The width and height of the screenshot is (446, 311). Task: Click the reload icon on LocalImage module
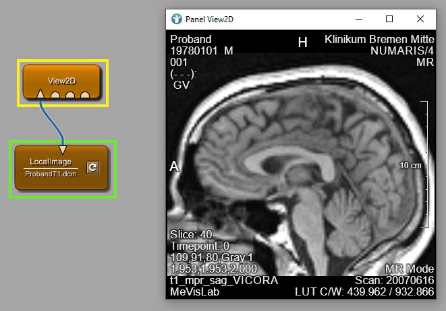tap(92, 168)
